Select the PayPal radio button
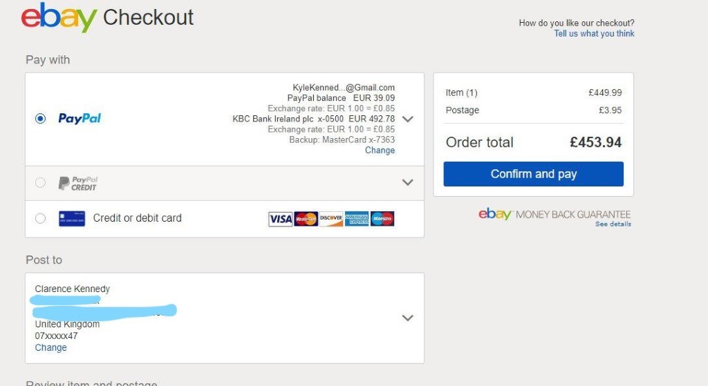Image resolution: width=708 pixels, height=386 pixels. tap(41, 119)
